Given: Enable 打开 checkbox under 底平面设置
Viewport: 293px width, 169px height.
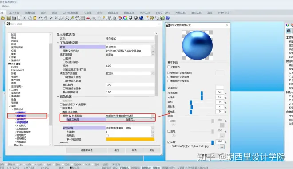Looking at the screenshot, I should tap(64, 58).
